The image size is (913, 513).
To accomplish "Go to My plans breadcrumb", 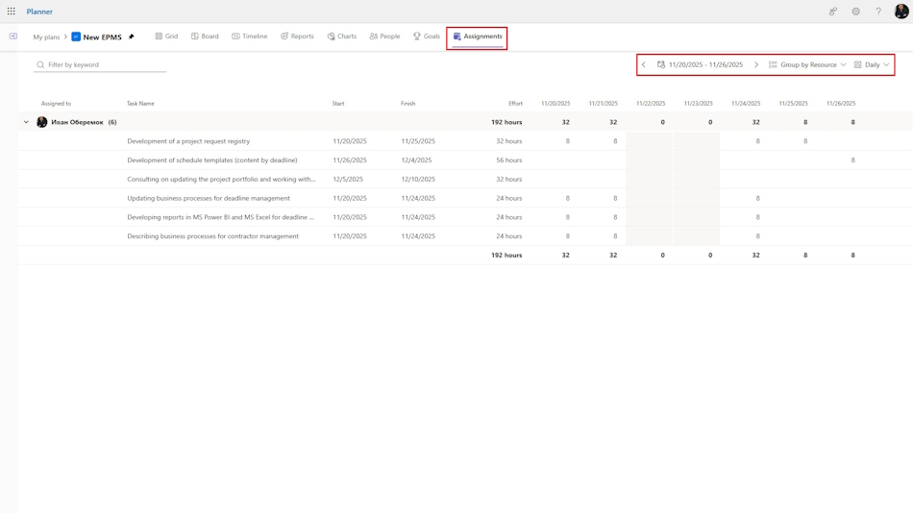I will [x=46, y=37].
